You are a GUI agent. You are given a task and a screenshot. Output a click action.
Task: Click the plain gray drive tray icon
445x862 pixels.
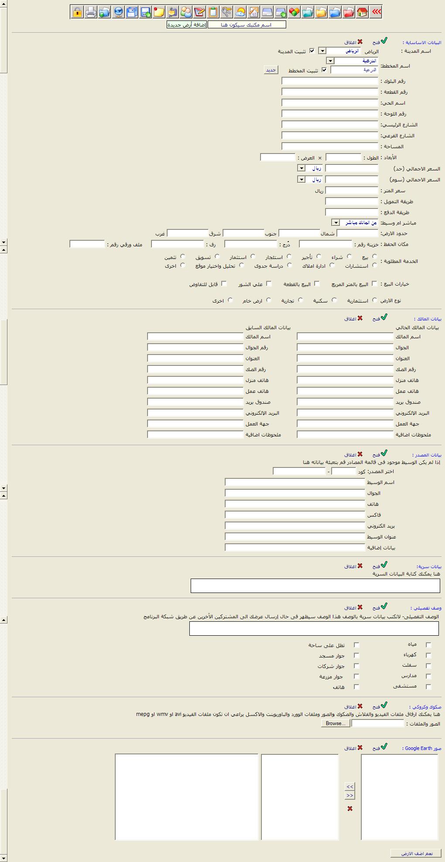point(267,12)
